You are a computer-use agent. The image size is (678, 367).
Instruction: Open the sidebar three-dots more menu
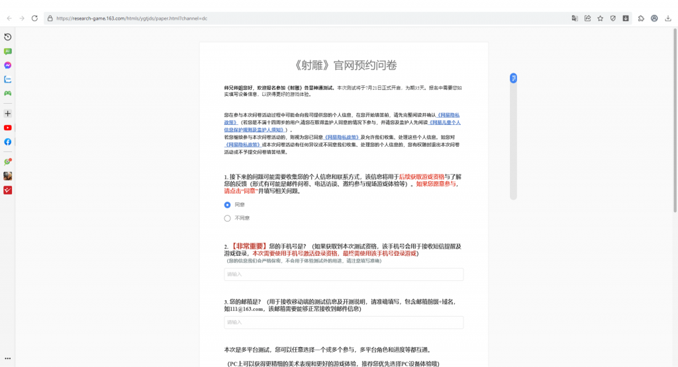click(x=8, y=358)
